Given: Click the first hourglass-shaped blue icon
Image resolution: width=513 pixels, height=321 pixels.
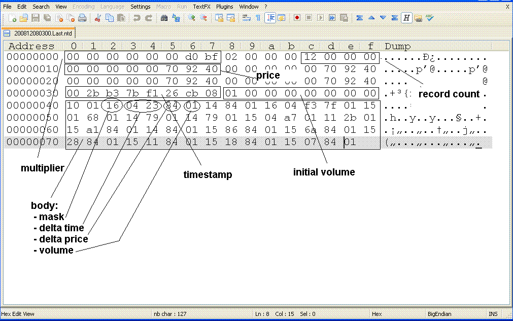Looking at the screenshot, I should tap(359, 18).
